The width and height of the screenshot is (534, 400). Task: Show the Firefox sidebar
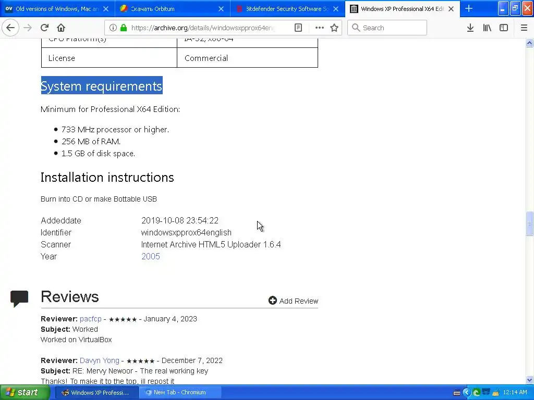pos(504,28)
